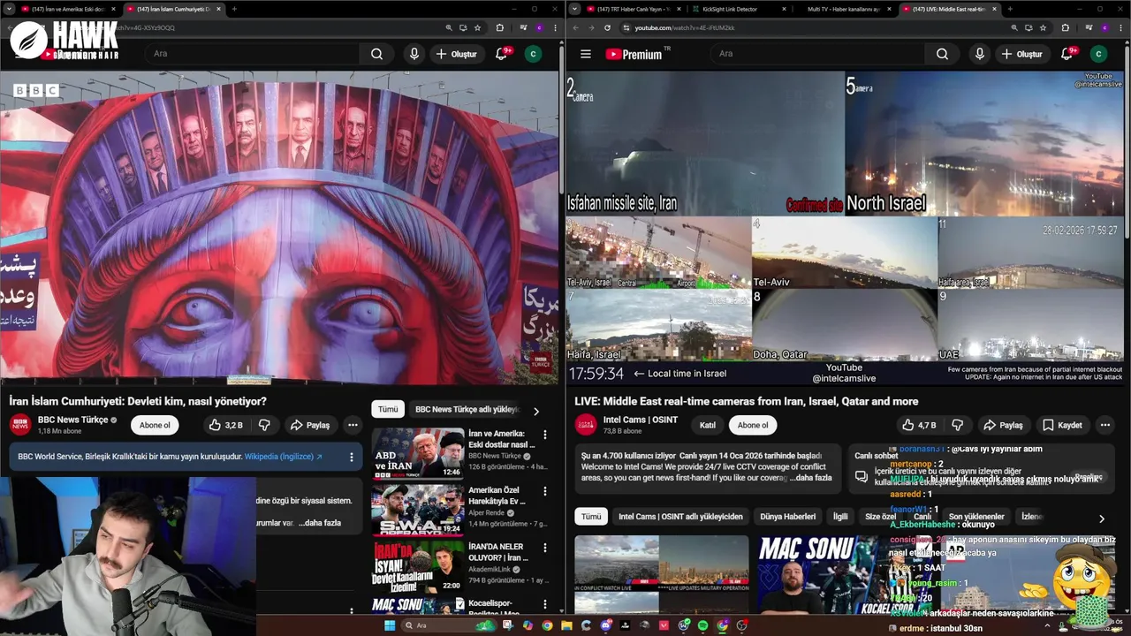Select 'Dünya Haberleri' chip
Screen dimensions: 1131x636
point(787,516)
